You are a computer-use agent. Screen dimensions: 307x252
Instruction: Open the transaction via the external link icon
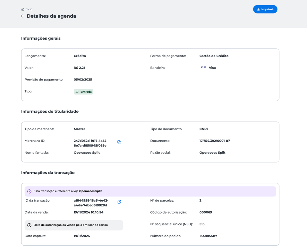click(119, 202)
